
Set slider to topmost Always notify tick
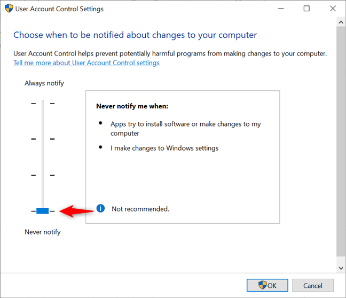pyautogui.click(x=43, y=103)
